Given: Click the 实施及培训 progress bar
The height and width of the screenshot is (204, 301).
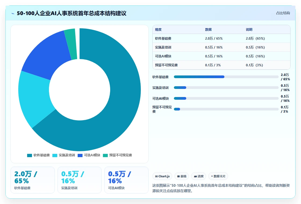Looking at the screenshot, I should pyautogui.click(x=226, y=88).
